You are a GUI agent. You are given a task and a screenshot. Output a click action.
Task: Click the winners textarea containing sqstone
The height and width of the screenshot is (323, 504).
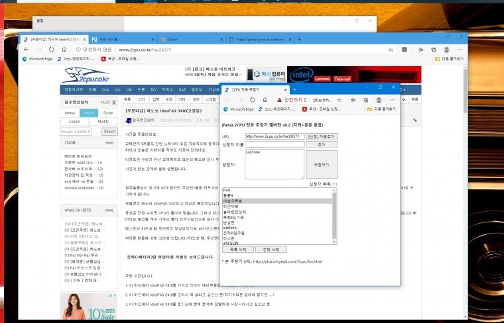pyautogui.click(x=275, y=164)
